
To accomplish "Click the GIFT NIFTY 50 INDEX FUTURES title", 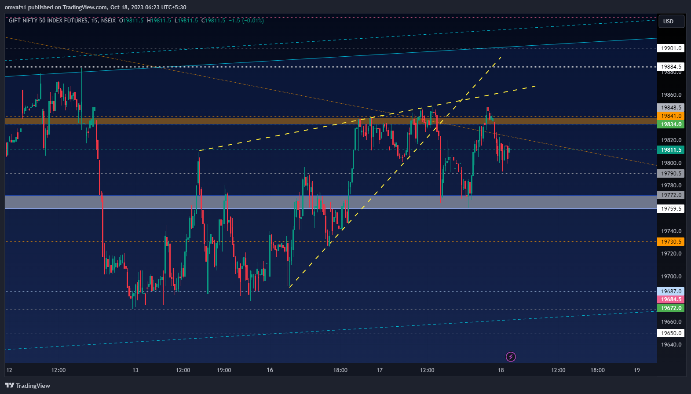I will (x=48, y=21).
